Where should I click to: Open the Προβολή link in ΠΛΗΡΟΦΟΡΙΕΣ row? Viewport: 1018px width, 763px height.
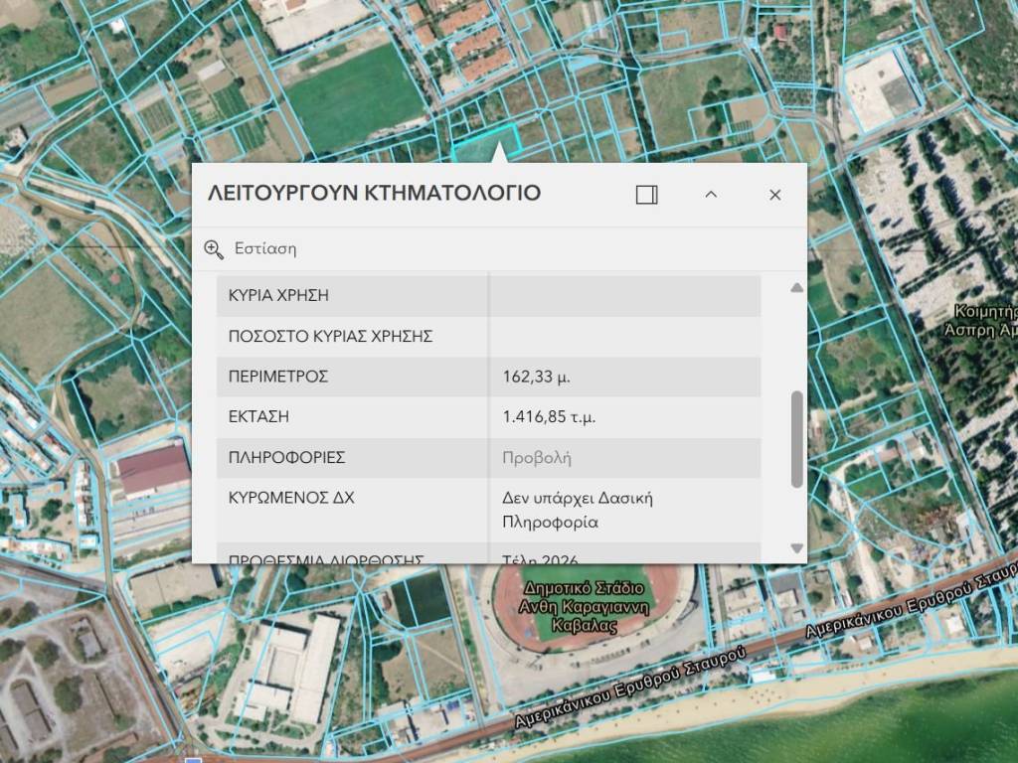click(537, 458)
